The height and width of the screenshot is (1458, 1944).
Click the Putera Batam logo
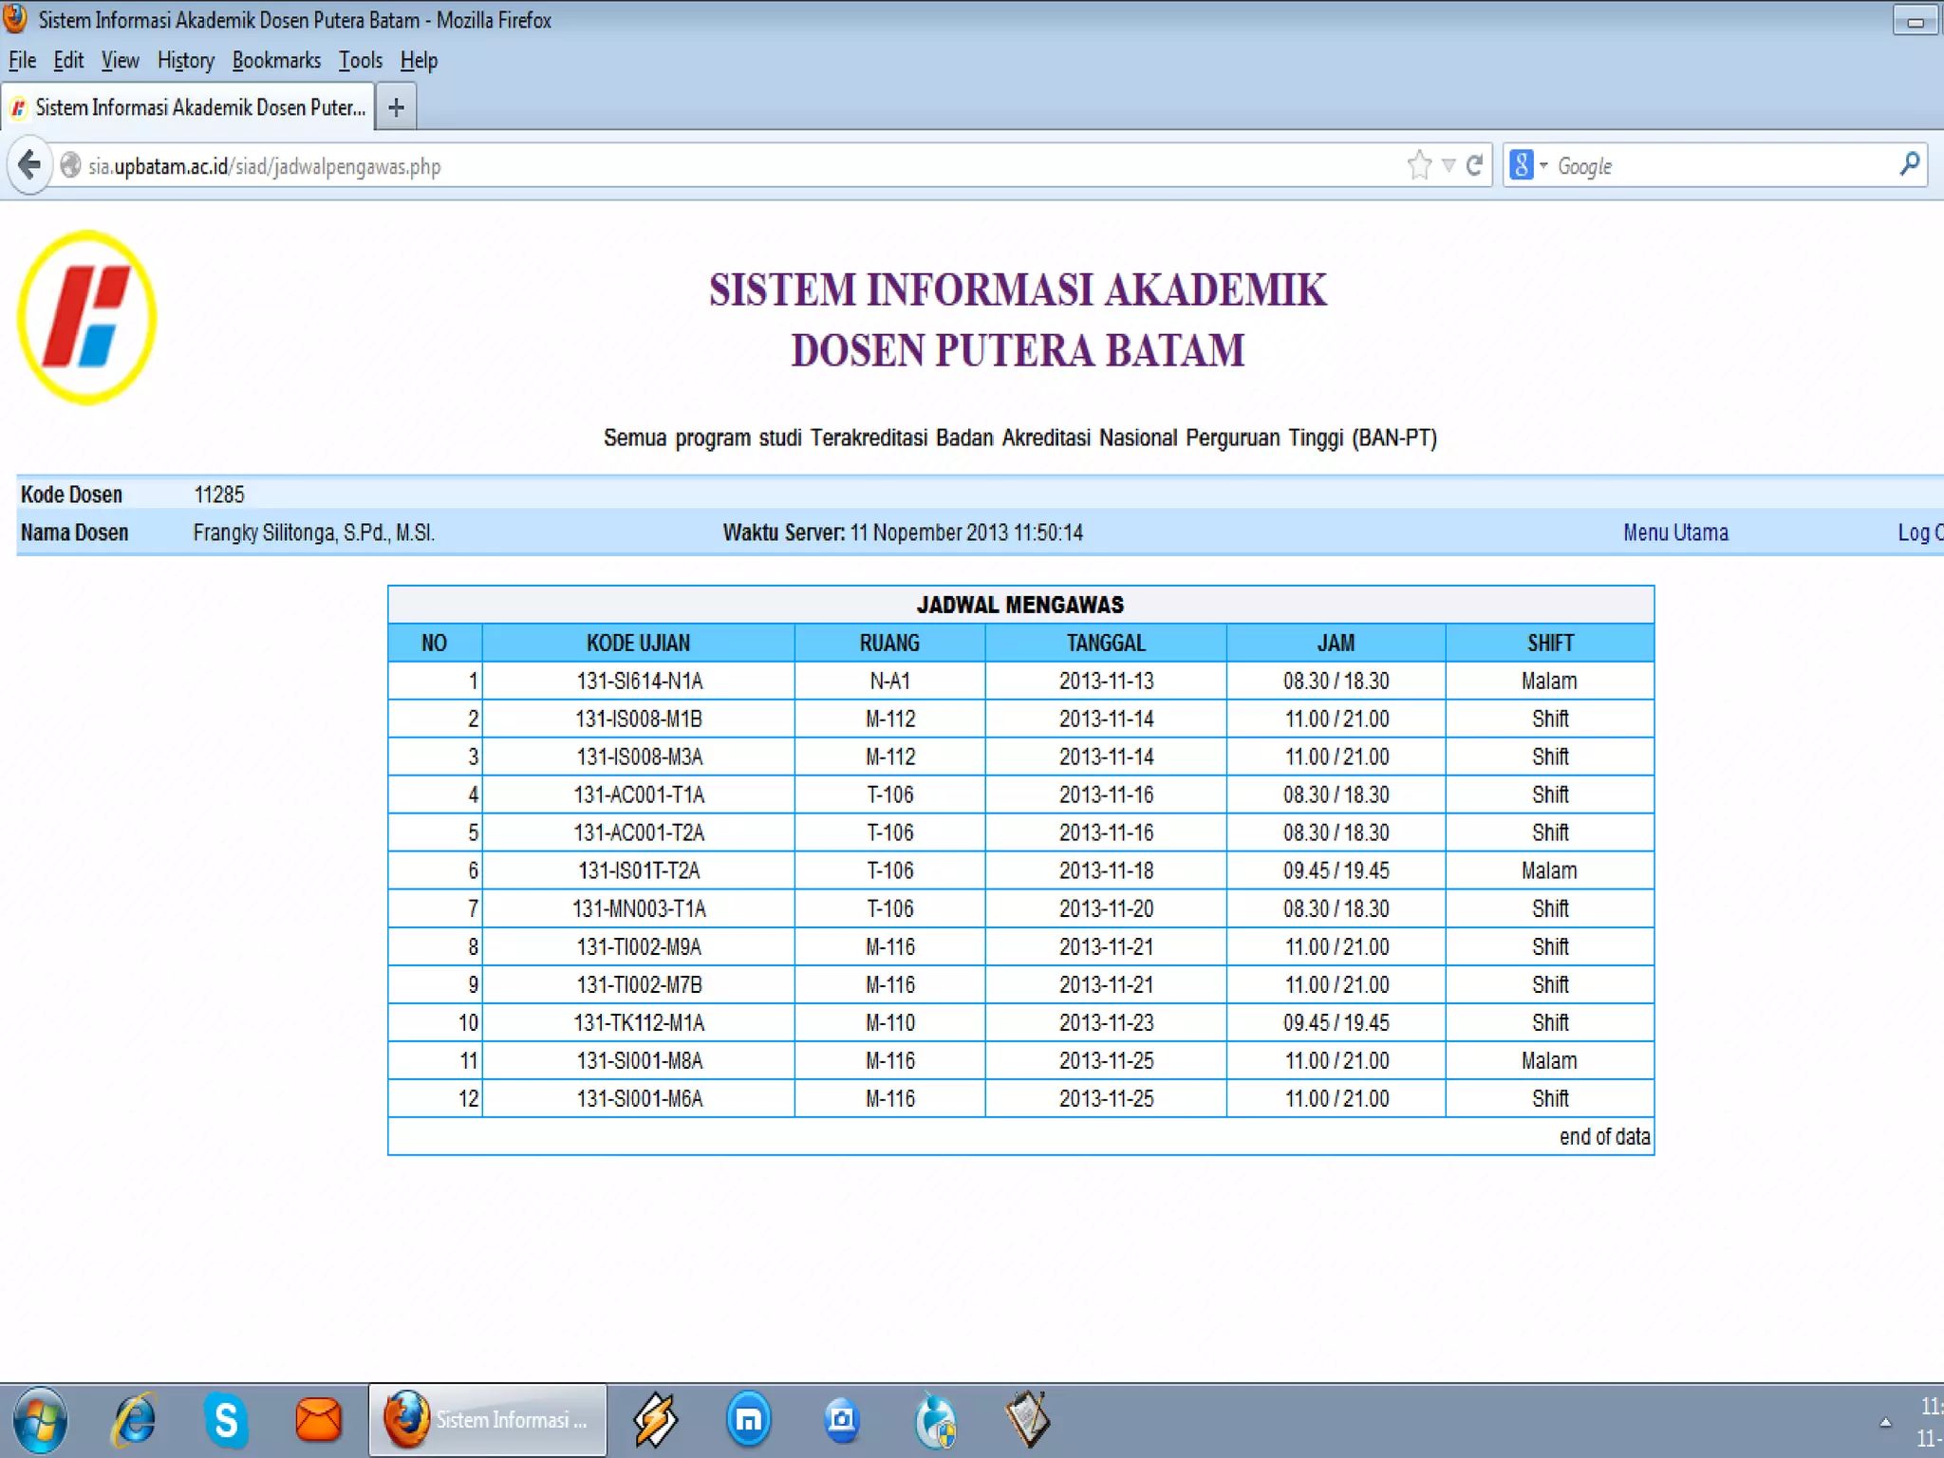point(86,317)
